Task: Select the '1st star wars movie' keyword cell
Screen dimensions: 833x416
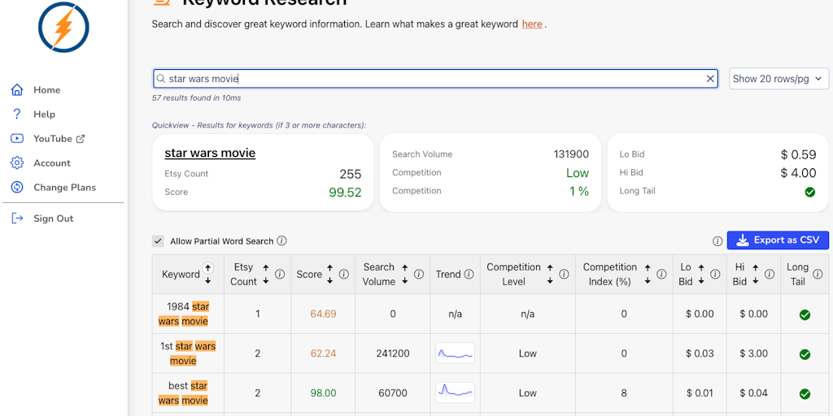Action: pos(188,353)
